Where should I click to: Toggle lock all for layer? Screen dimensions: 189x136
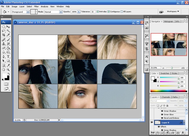tap(167, 106)
